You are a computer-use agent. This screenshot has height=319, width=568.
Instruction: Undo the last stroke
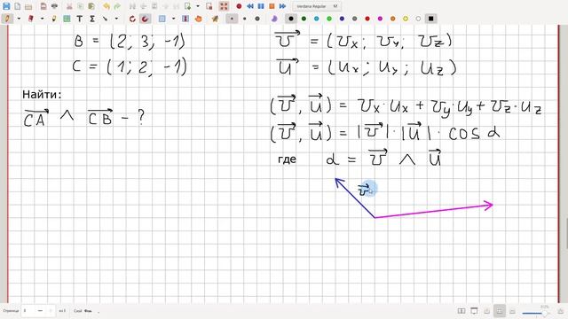coord(106,6)
